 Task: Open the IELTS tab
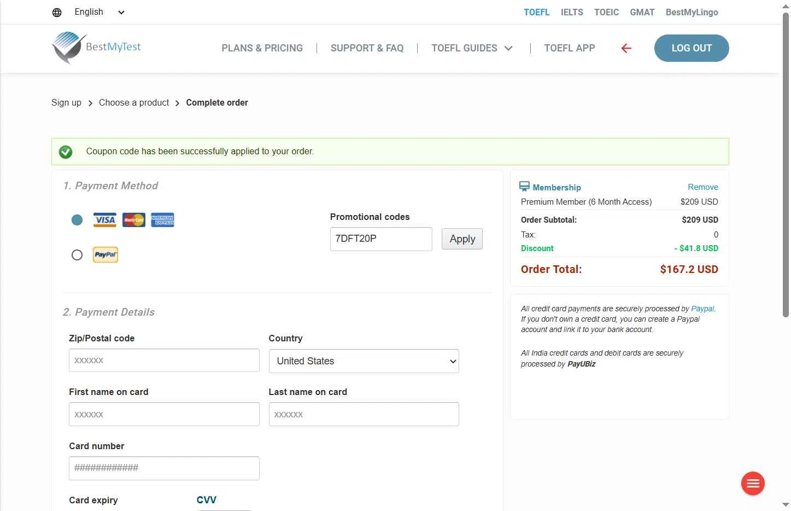tap(572, 12)
